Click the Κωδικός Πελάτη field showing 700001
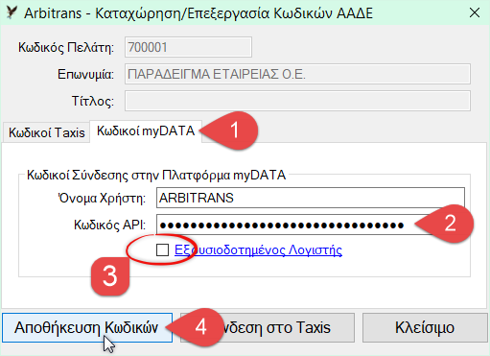490x356 pixels. point(188,47)
